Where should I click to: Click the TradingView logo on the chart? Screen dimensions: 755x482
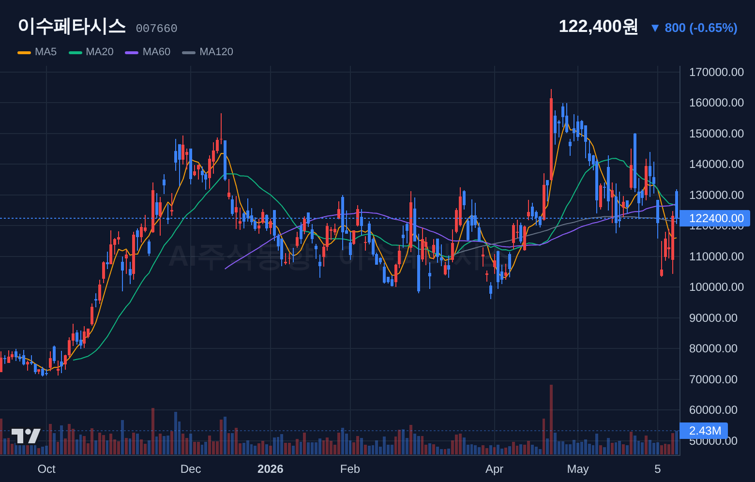[26, 436]
